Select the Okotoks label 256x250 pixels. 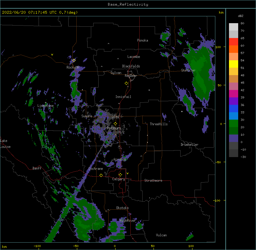[122, 208]
